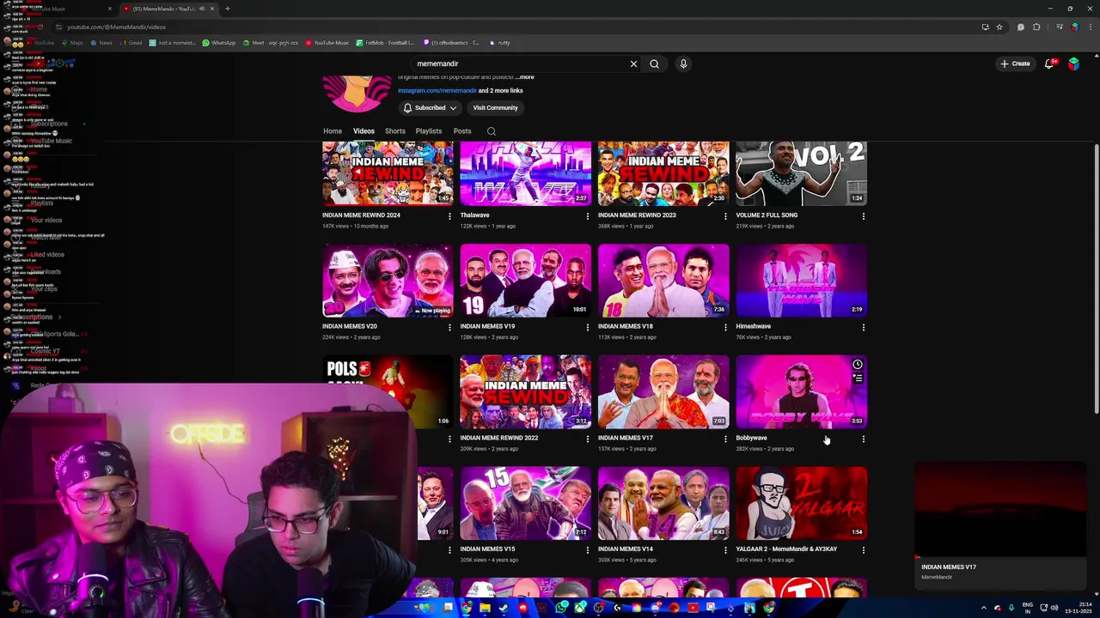Open the 'and 2 more links' link
Screen dimensions: 1100x618
[500, 90]
